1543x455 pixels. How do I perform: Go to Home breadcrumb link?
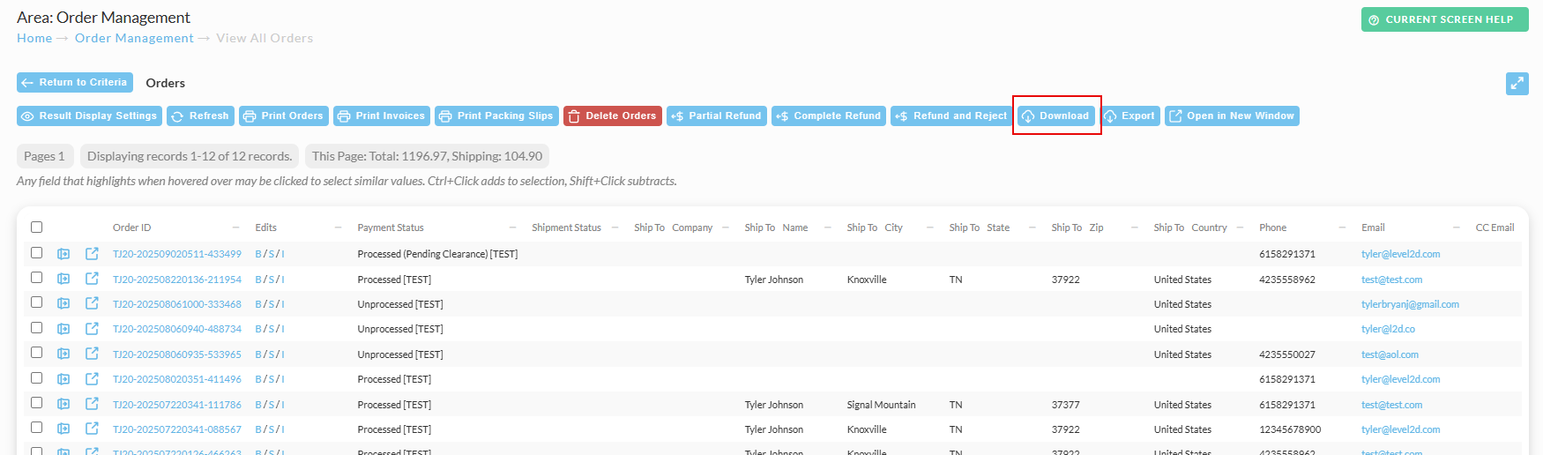tap(34, 38)
